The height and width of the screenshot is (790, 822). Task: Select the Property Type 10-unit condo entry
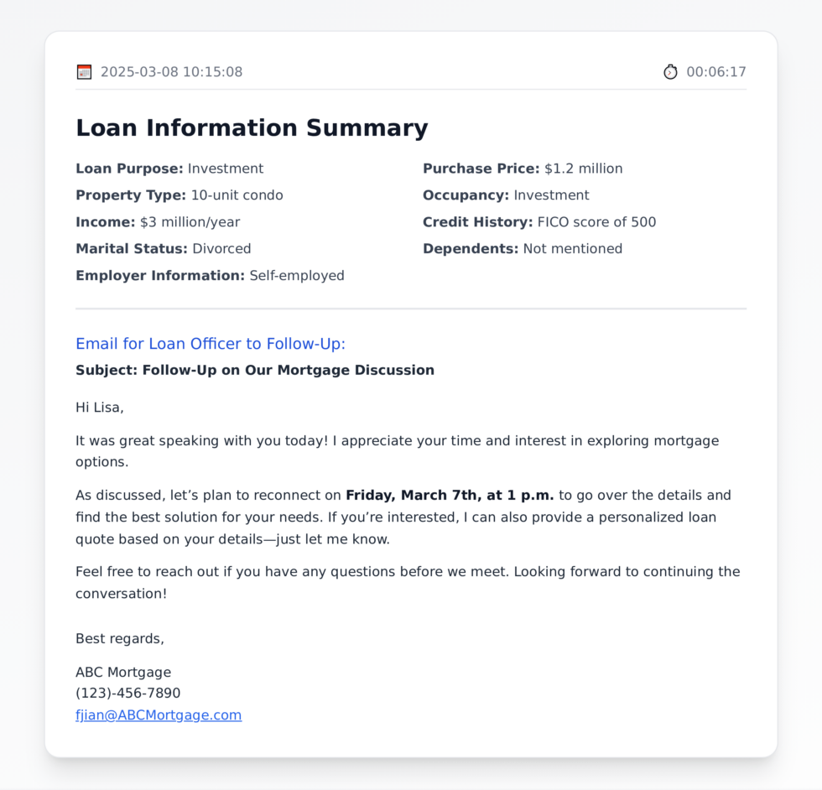tap(179, 195)
